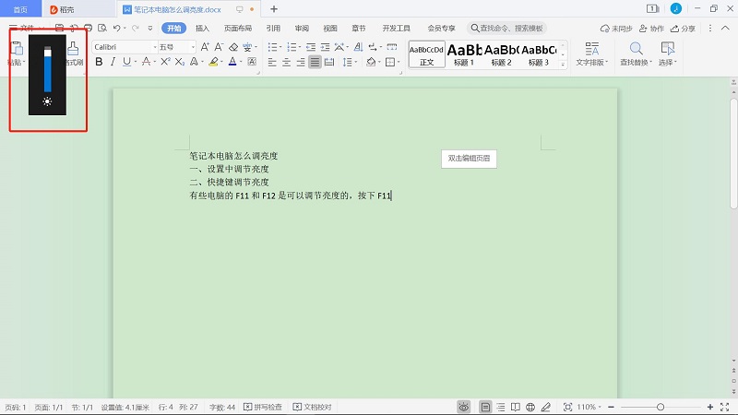Apply italic formatting to text
The width and height of the screenshot is (738, 415).
[113, 63]
